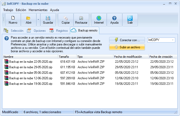Viewport: 180px width, 116px height.
Task: Click the Subir un archivo button
Action: pos(127,47)
